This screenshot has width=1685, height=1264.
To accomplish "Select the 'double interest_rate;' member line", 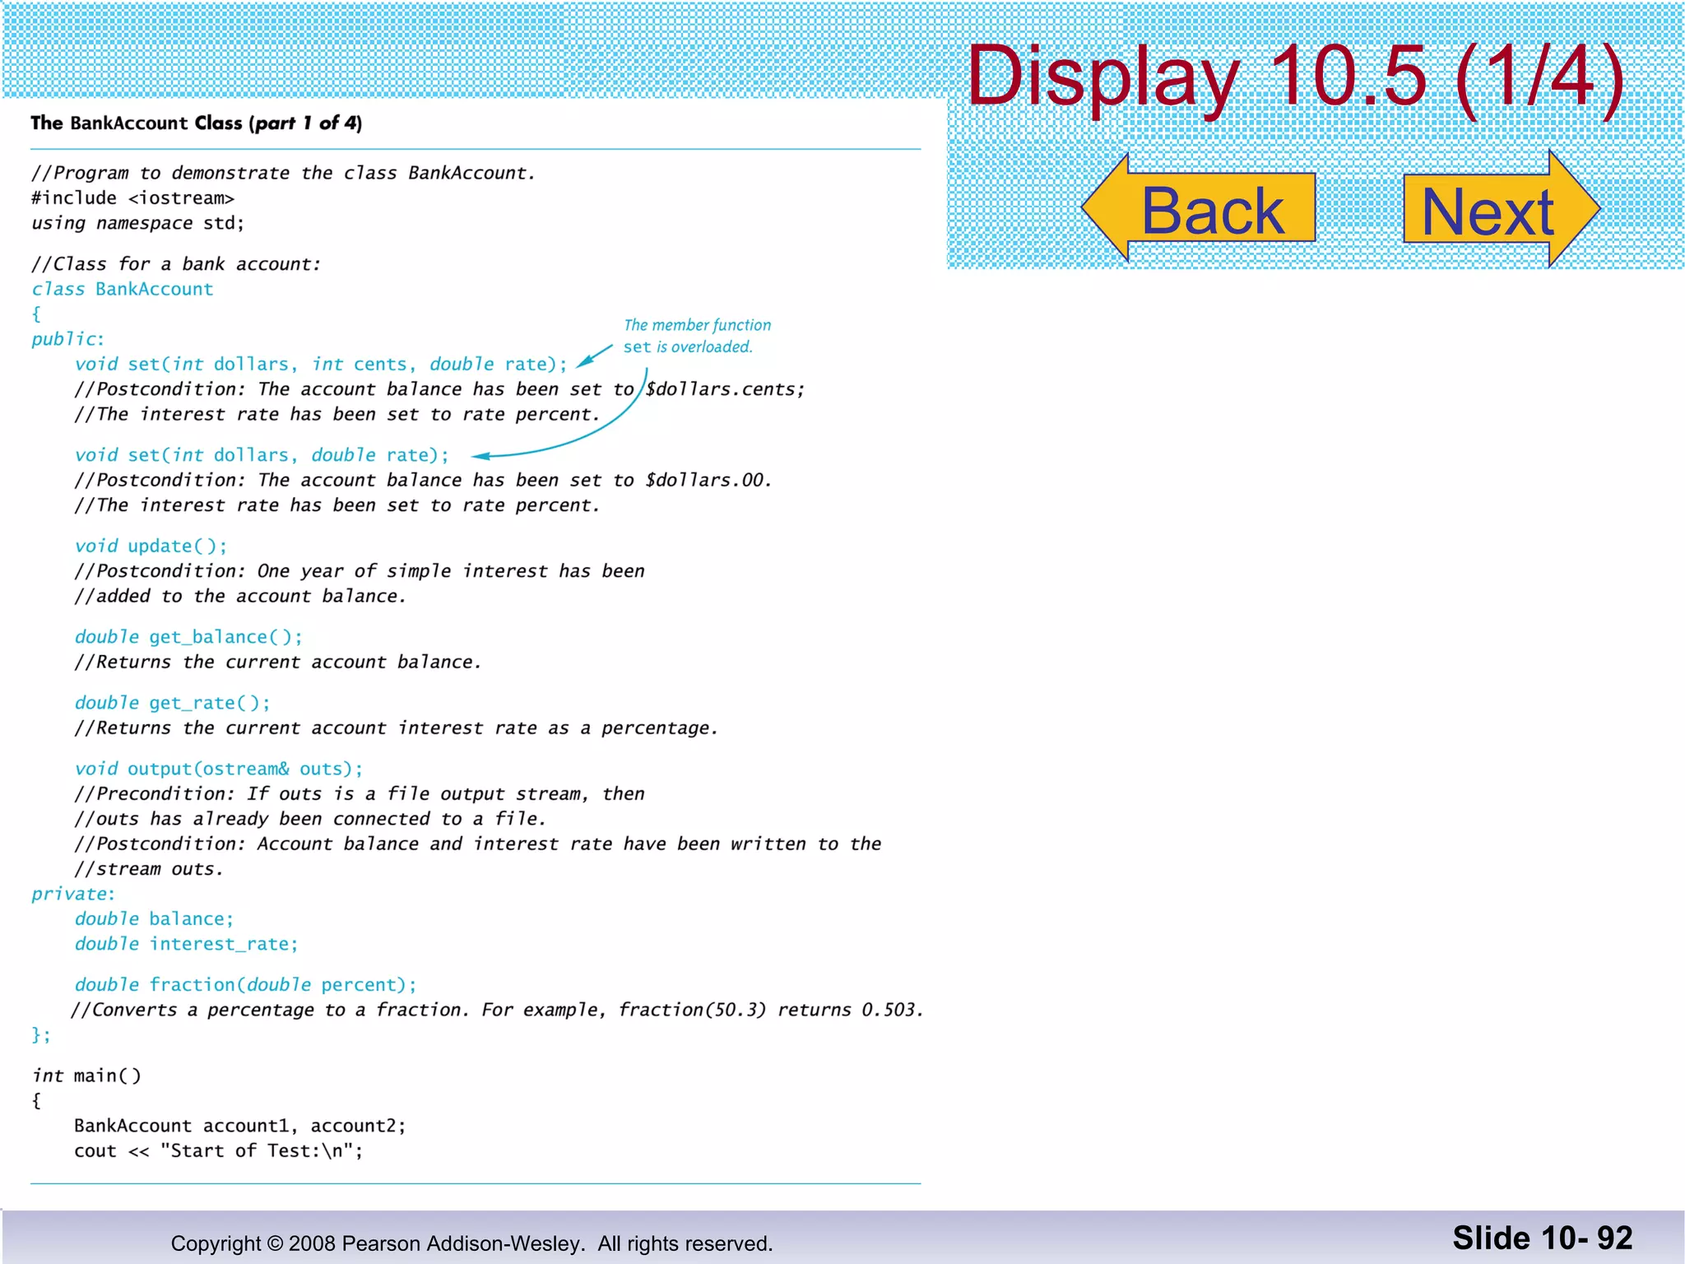I will coord(186,944).
